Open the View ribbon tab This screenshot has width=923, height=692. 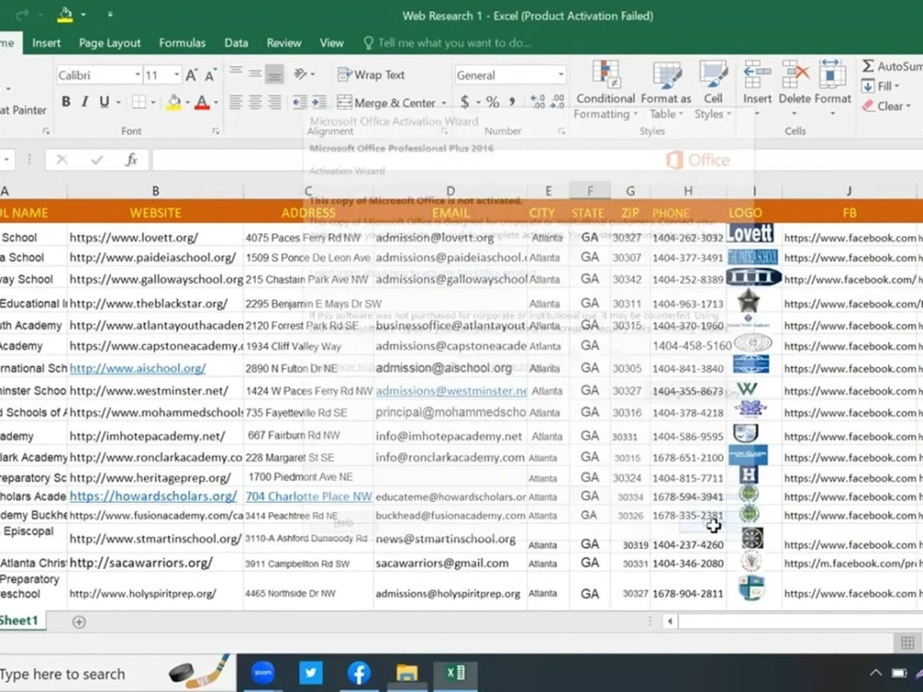point(331,43)
